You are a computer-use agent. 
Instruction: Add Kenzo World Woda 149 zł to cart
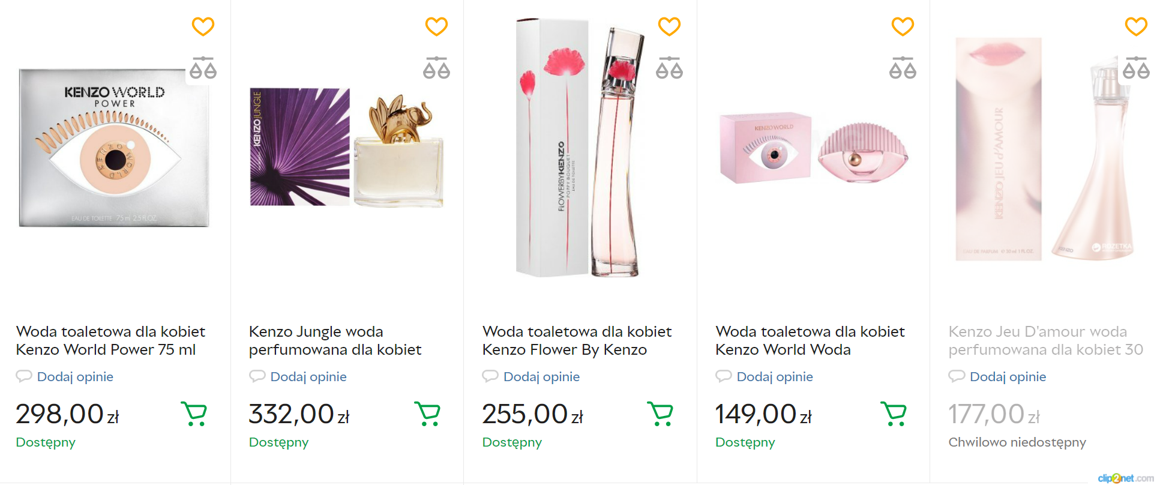click(894, 414)
